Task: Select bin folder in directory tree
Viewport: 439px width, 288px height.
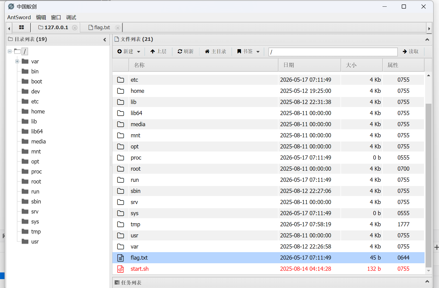Action: [35, 71]
